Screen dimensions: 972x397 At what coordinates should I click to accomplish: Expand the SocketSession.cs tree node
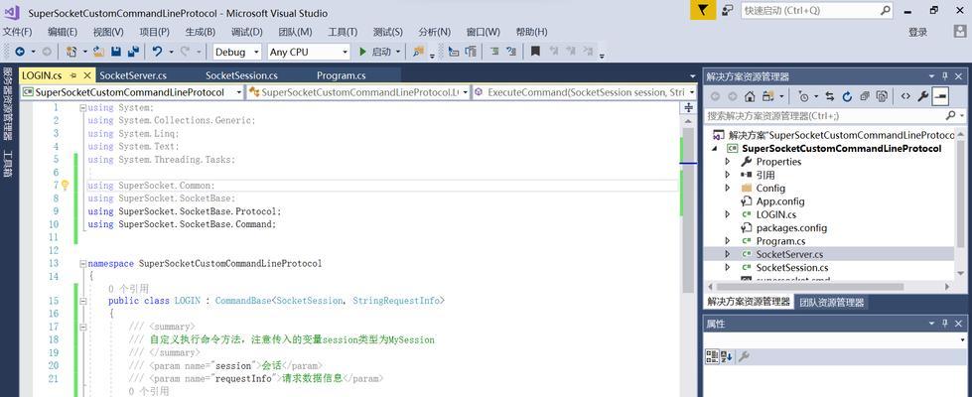click(728, 268)
